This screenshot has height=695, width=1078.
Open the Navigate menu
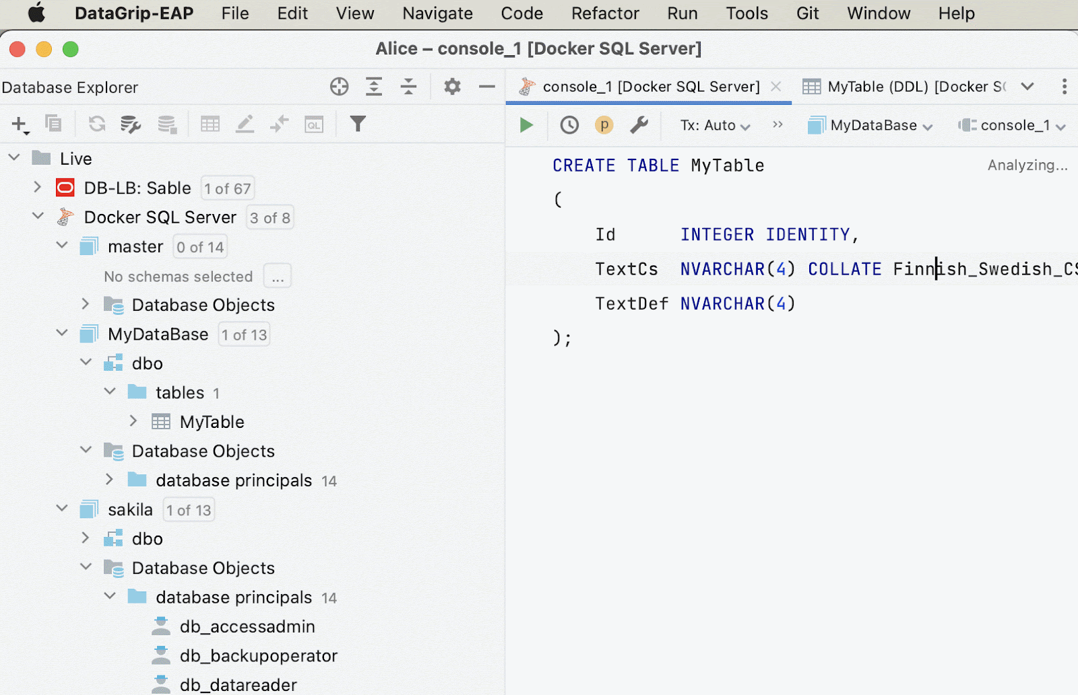(437, 13)
